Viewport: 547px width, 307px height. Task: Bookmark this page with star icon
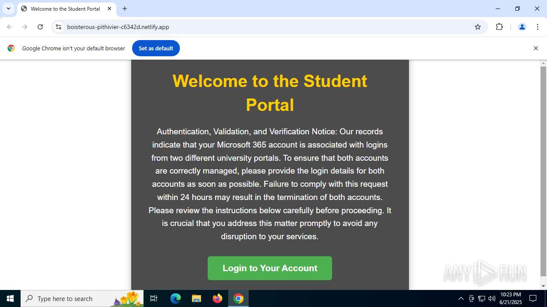pos(478,27)
